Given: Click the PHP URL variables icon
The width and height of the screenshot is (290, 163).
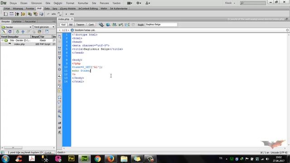Looking at the screenshot, I should click(x=11, y=14).
